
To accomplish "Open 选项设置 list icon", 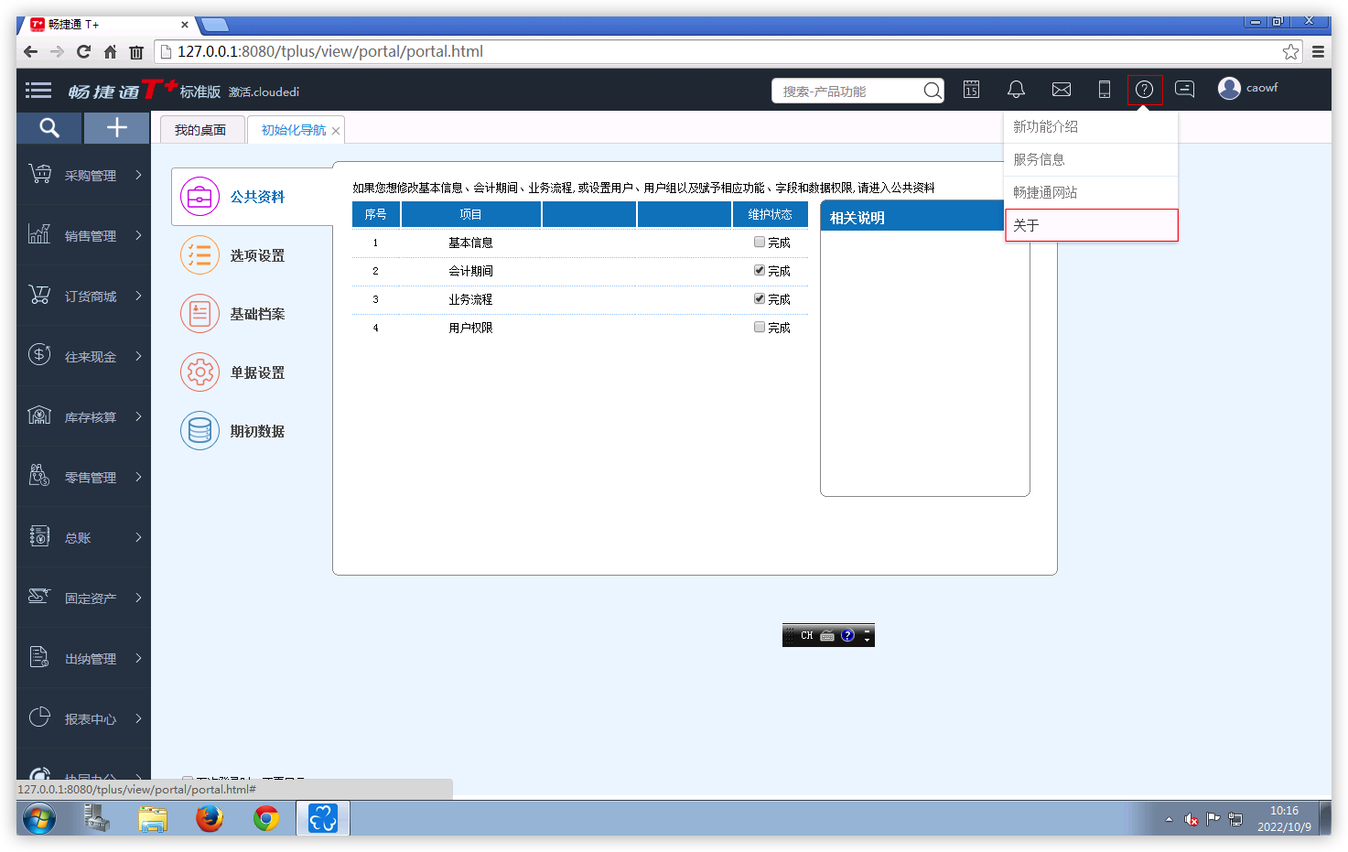I will click(x=200, y=255).
